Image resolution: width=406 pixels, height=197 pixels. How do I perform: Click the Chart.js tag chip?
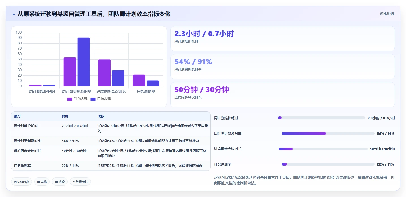coord(22,182)
